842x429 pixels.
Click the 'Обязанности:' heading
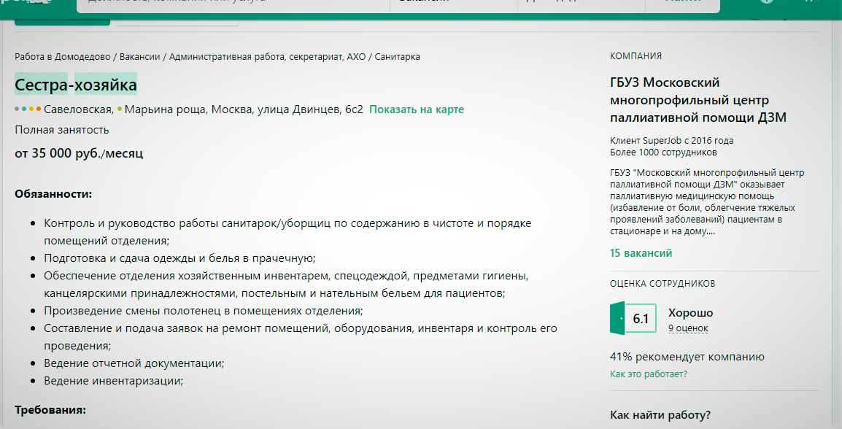(x=53, y=194)
